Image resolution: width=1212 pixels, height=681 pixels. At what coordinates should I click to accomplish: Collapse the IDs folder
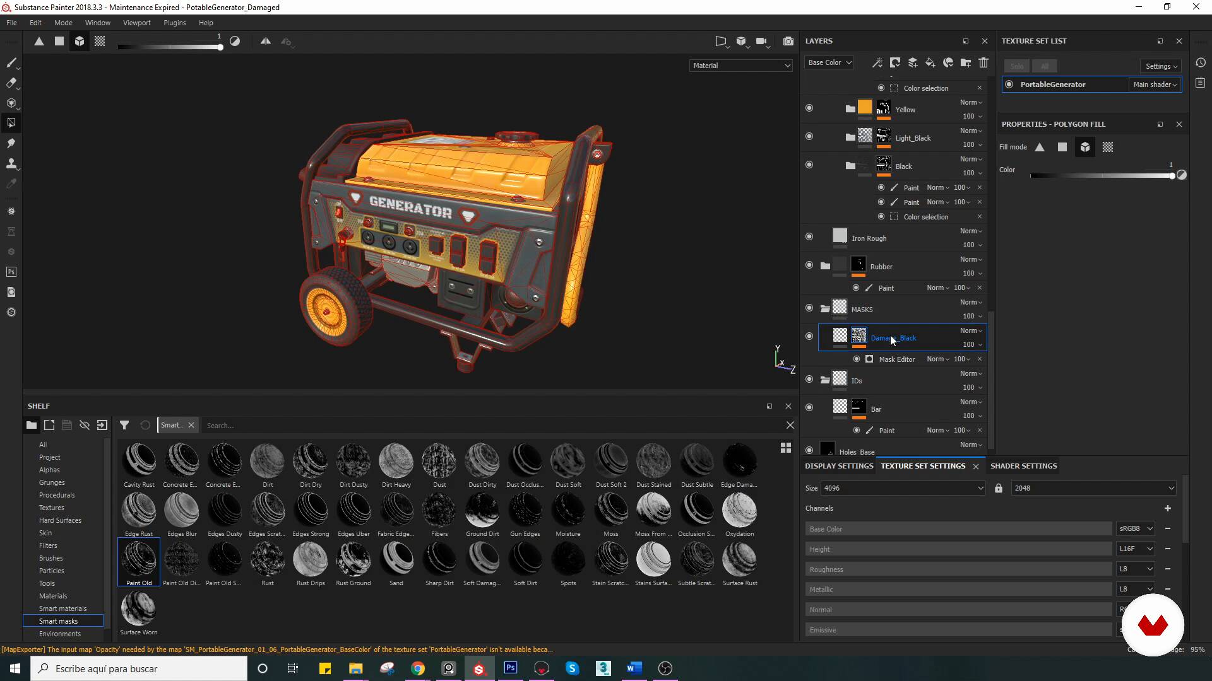pos(825,380)
